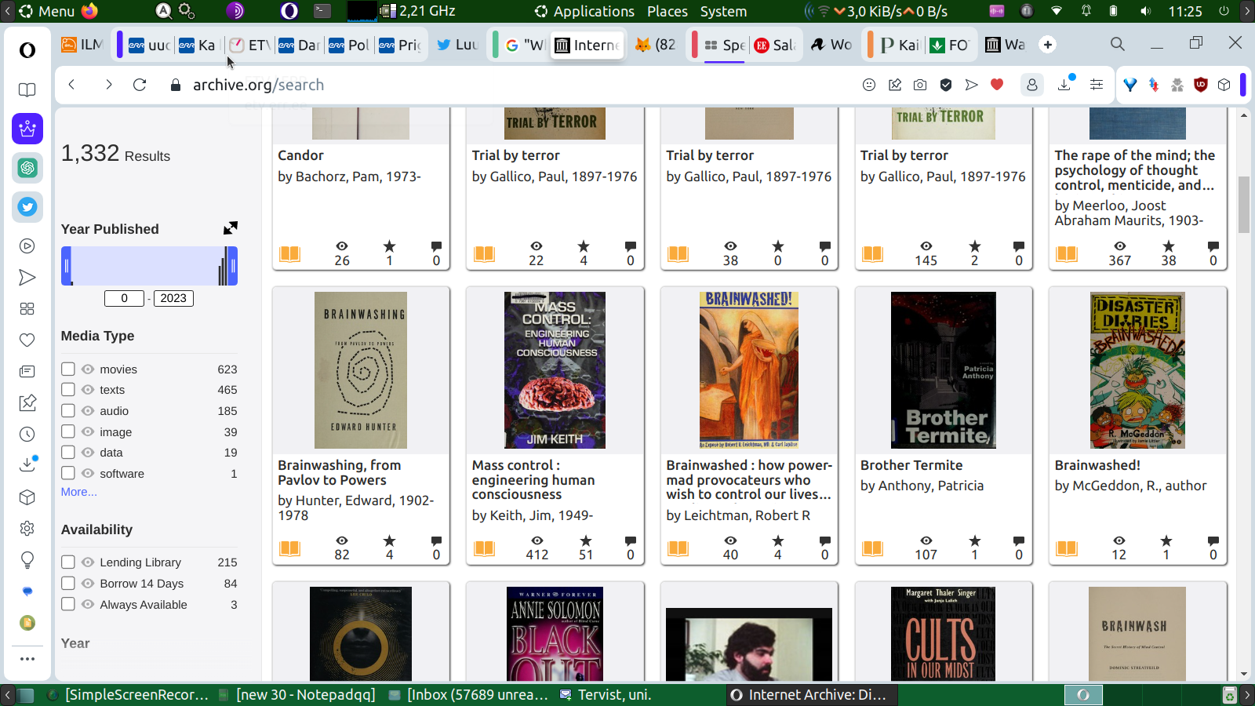The width and height of the screenshot is (1255, 706).
Task: Click the camera snapshot icon in address bar
Action: click(x=920, y=85)
